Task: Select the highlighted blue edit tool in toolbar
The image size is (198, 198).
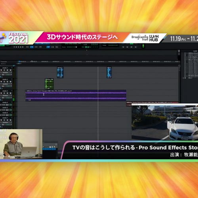Action: (x=32, y=47)
